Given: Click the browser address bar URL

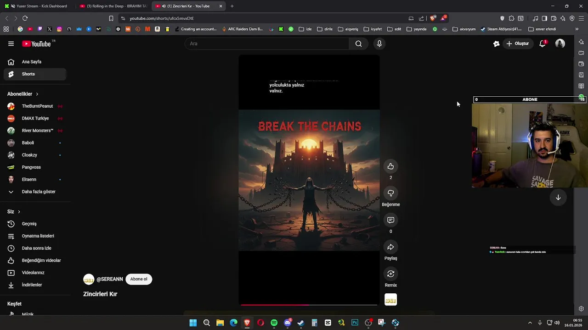Looking at the screenshot, I should [162, 18].
